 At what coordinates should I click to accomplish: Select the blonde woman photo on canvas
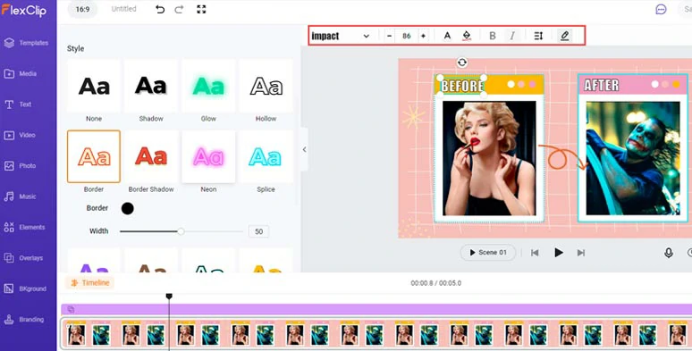point(489,158)
